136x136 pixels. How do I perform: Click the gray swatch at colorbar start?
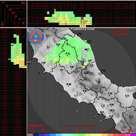(x=30, y=135)
